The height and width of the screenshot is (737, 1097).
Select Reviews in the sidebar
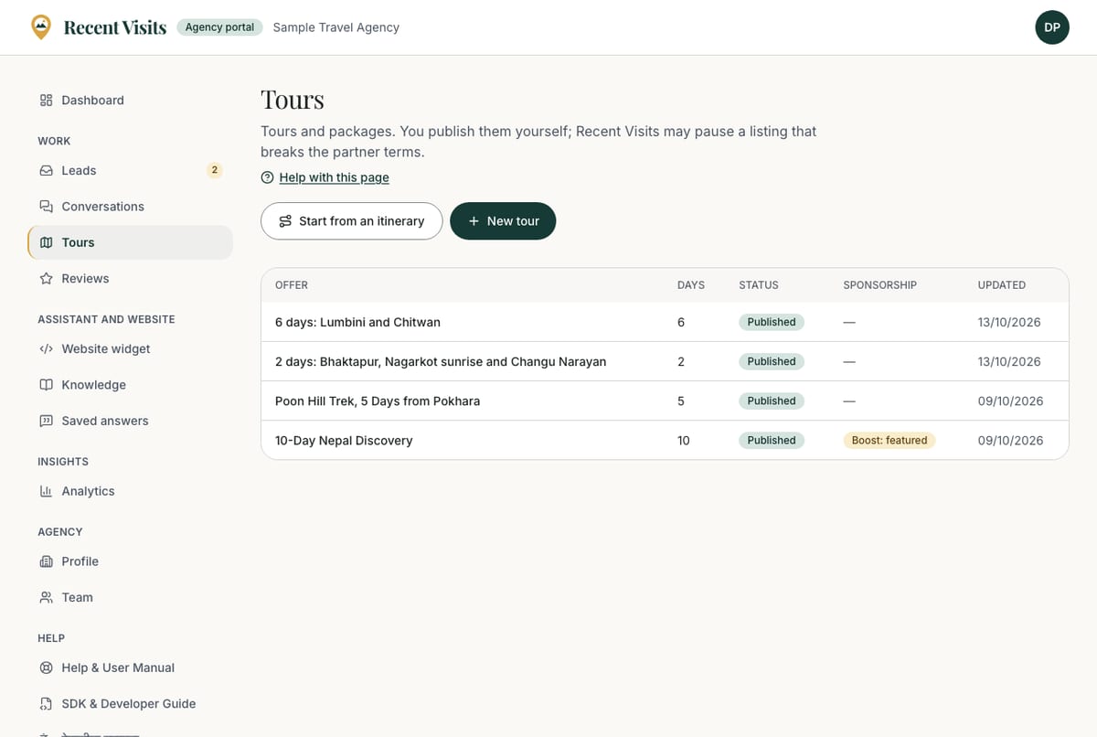[130, 279]
